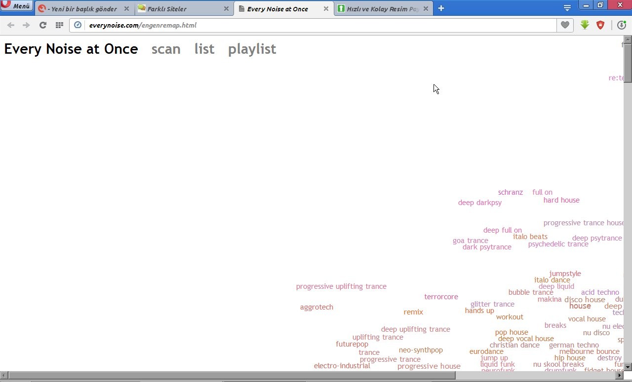Open a new tab with plus button
Viewport: 632px width, 382px height.
point(441,8)
